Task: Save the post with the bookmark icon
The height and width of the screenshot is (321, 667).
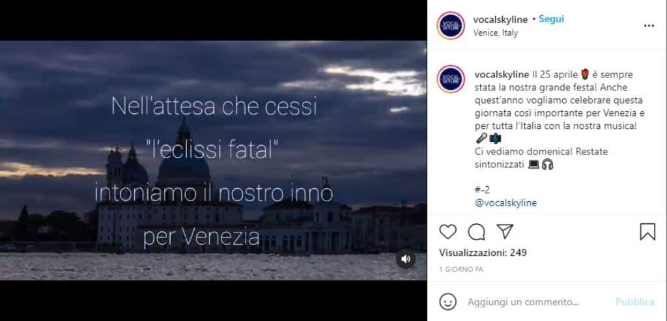Action: [x=647, y=232]
